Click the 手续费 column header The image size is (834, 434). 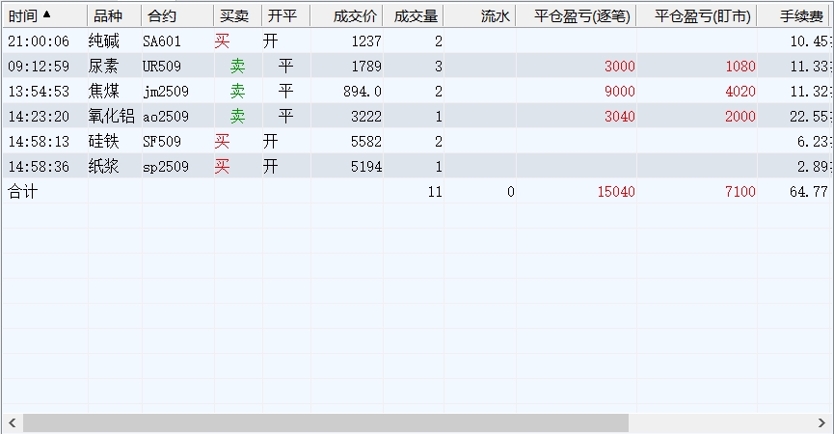(795, 16)
